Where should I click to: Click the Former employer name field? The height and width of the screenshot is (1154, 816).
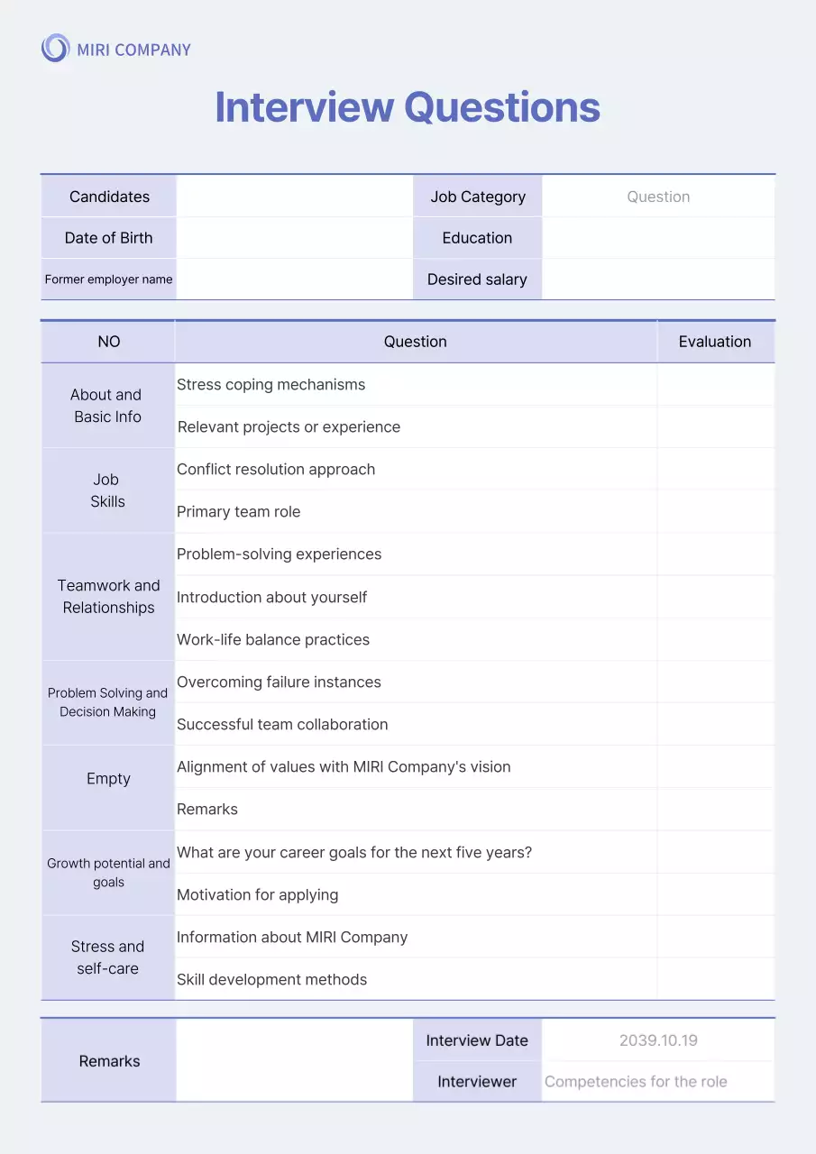(294, 279)
